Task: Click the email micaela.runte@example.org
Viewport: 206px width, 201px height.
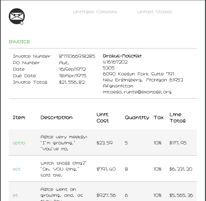Action: pos(137,92)
